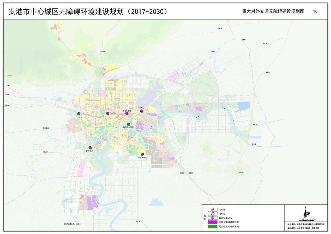This screenshot has width=331, height=234.
Task: Click the 图例 legend heading
Action: (205, 218)
